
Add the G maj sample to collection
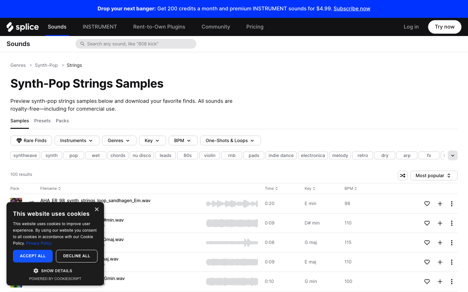(x=440, y=243)
